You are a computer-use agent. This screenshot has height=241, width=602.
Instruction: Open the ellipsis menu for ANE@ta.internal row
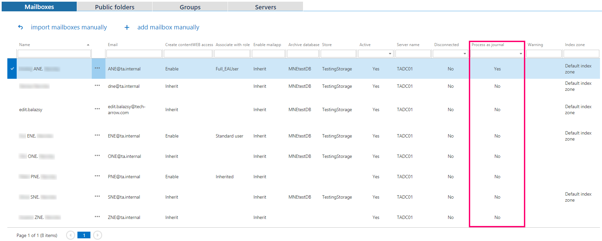coord(97,68)
